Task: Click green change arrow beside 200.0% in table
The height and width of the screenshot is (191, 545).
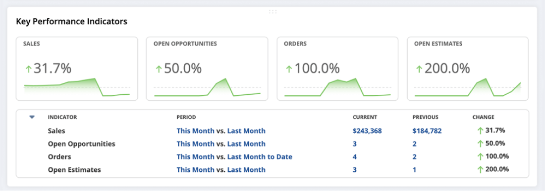Action: [x=481, y=170]
